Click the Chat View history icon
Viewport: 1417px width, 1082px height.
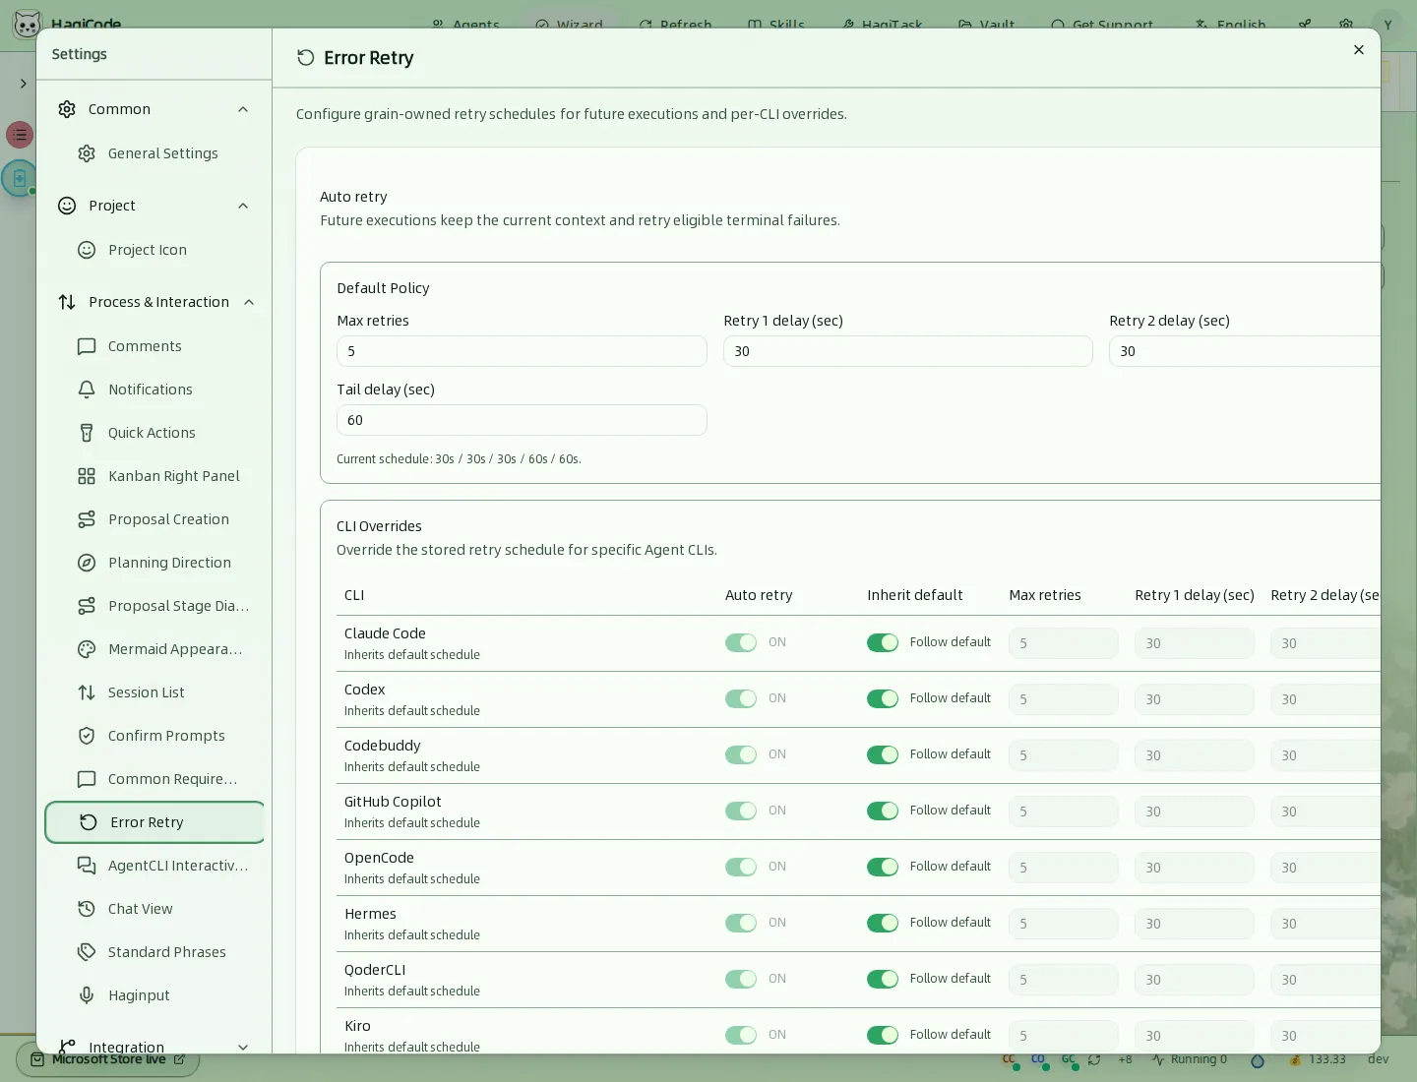pyautogui.click(x=87, y=909)
